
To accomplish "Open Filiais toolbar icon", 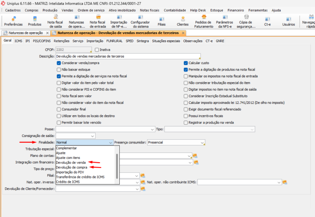I will coord(162,21).
